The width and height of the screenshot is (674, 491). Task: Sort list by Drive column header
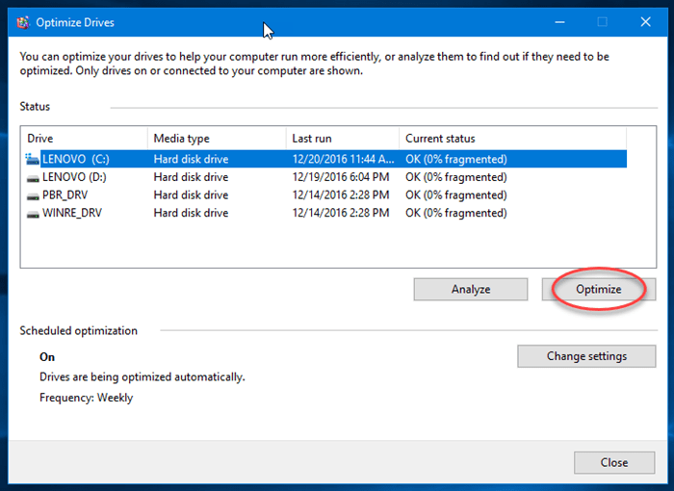(85, 139)
